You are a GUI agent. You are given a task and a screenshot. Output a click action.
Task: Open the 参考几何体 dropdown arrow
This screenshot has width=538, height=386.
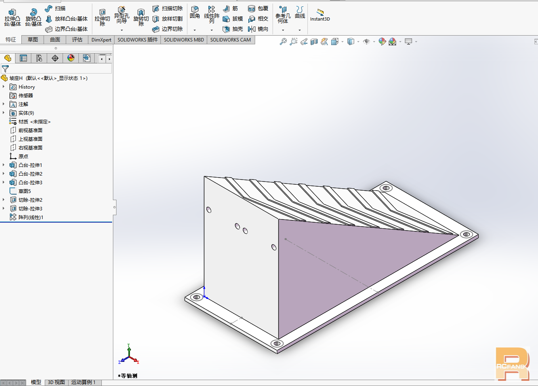(283, 30)
